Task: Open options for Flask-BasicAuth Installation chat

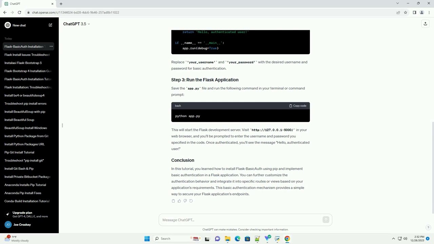Action: click(x=51, y=46)
